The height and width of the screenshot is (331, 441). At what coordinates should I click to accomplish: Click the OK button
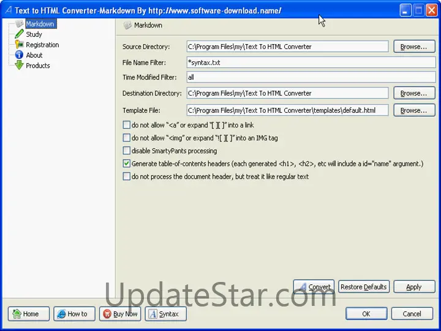[366, 314]
